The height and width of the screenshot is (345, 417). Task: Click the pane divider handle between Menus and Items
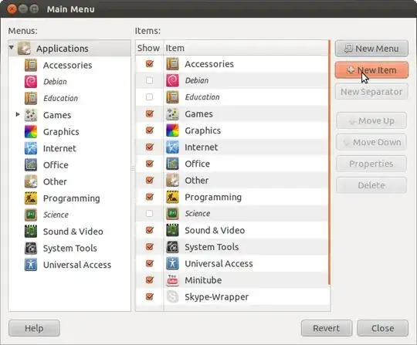[133, 168]
